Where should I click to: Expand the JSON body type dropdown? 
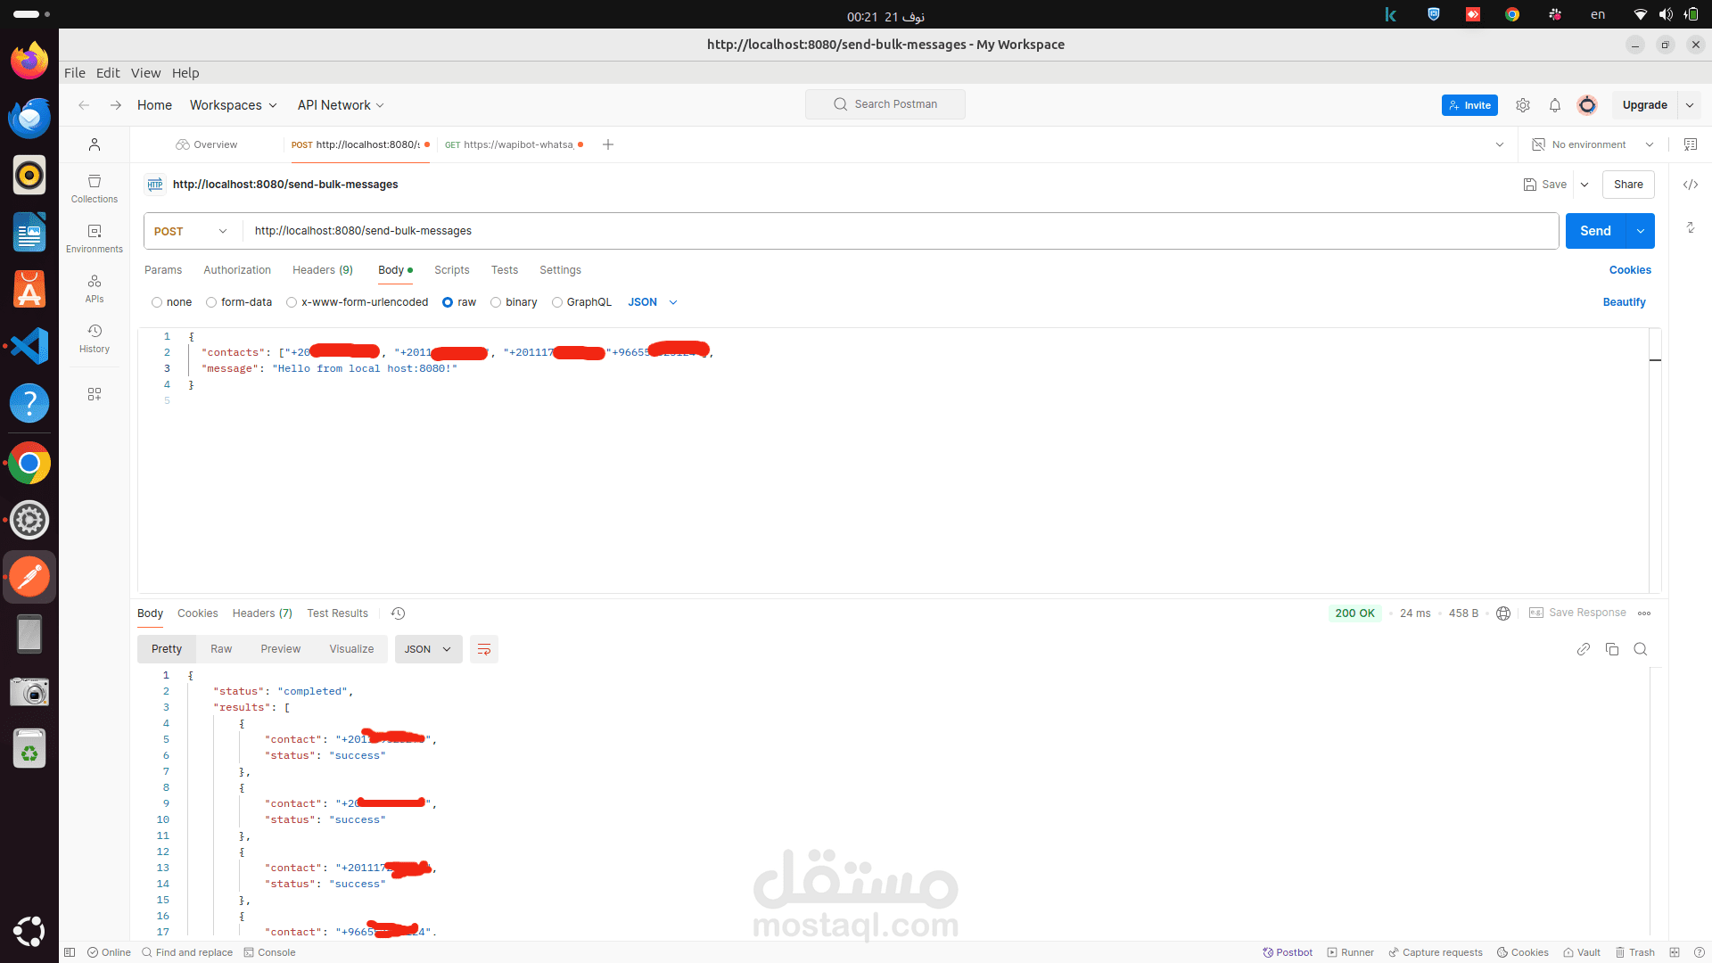pos(652,302)
